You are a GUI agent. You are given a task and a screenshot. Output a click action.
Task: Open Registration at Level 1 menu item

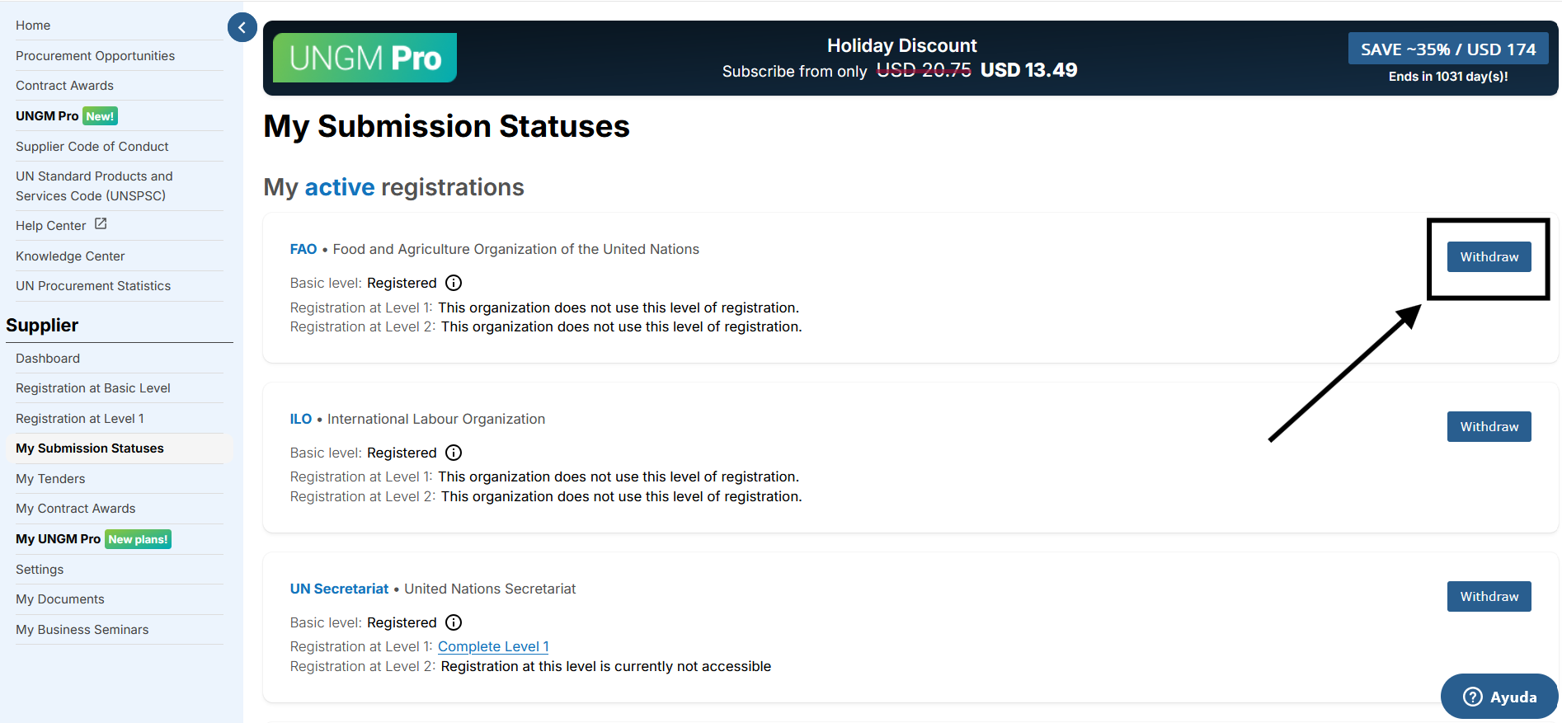pyautogui.click(x=80, y=419)
